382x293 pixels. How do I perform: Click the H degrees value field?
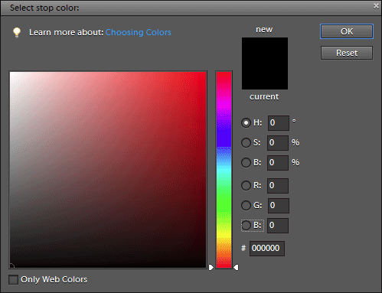point(279,123)
